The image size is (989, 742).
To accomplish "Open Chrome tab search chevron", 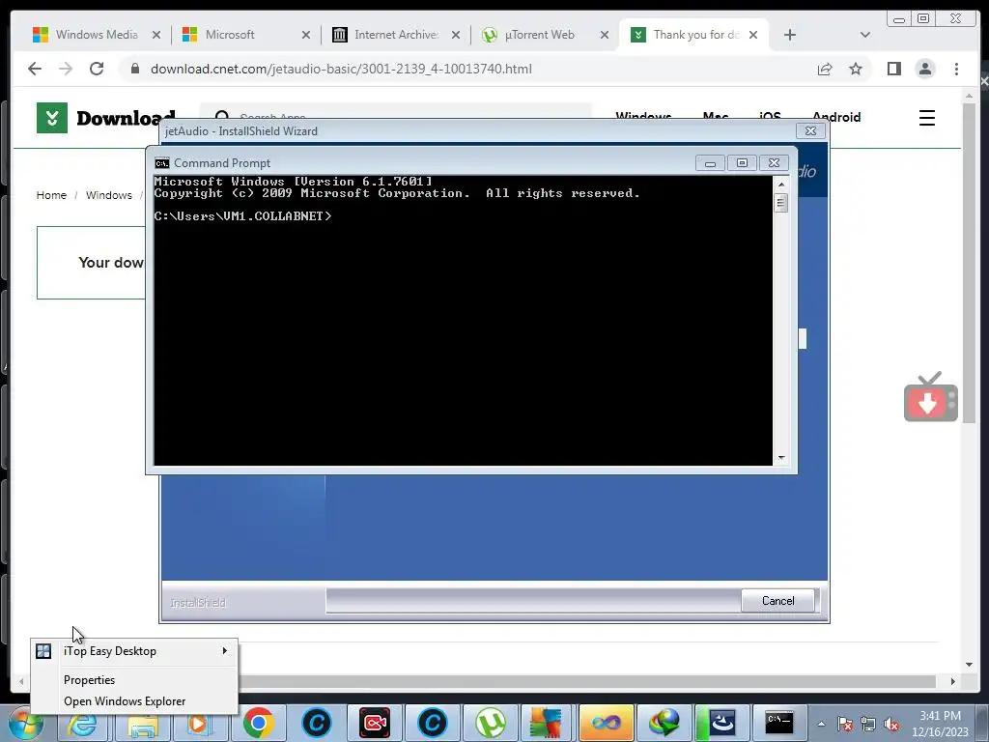I will (864, 35).
